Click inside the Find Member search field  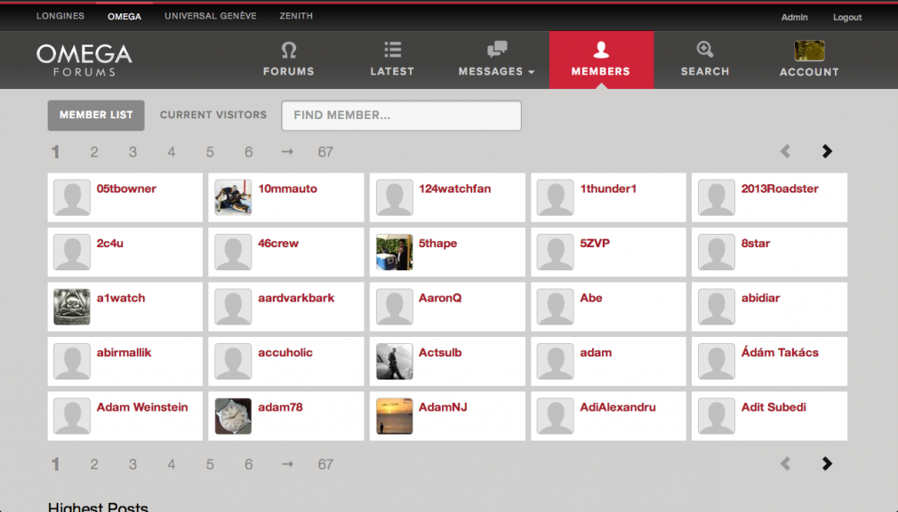400,116
